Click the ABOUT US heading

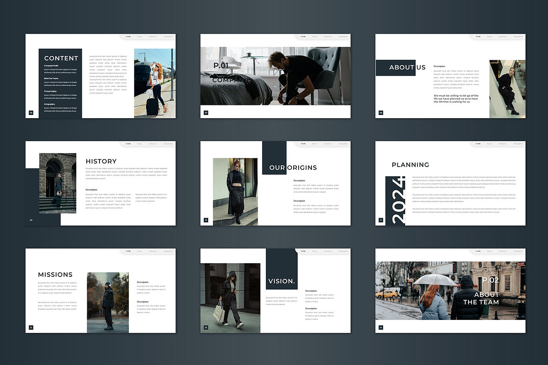(x=407, y=68)
